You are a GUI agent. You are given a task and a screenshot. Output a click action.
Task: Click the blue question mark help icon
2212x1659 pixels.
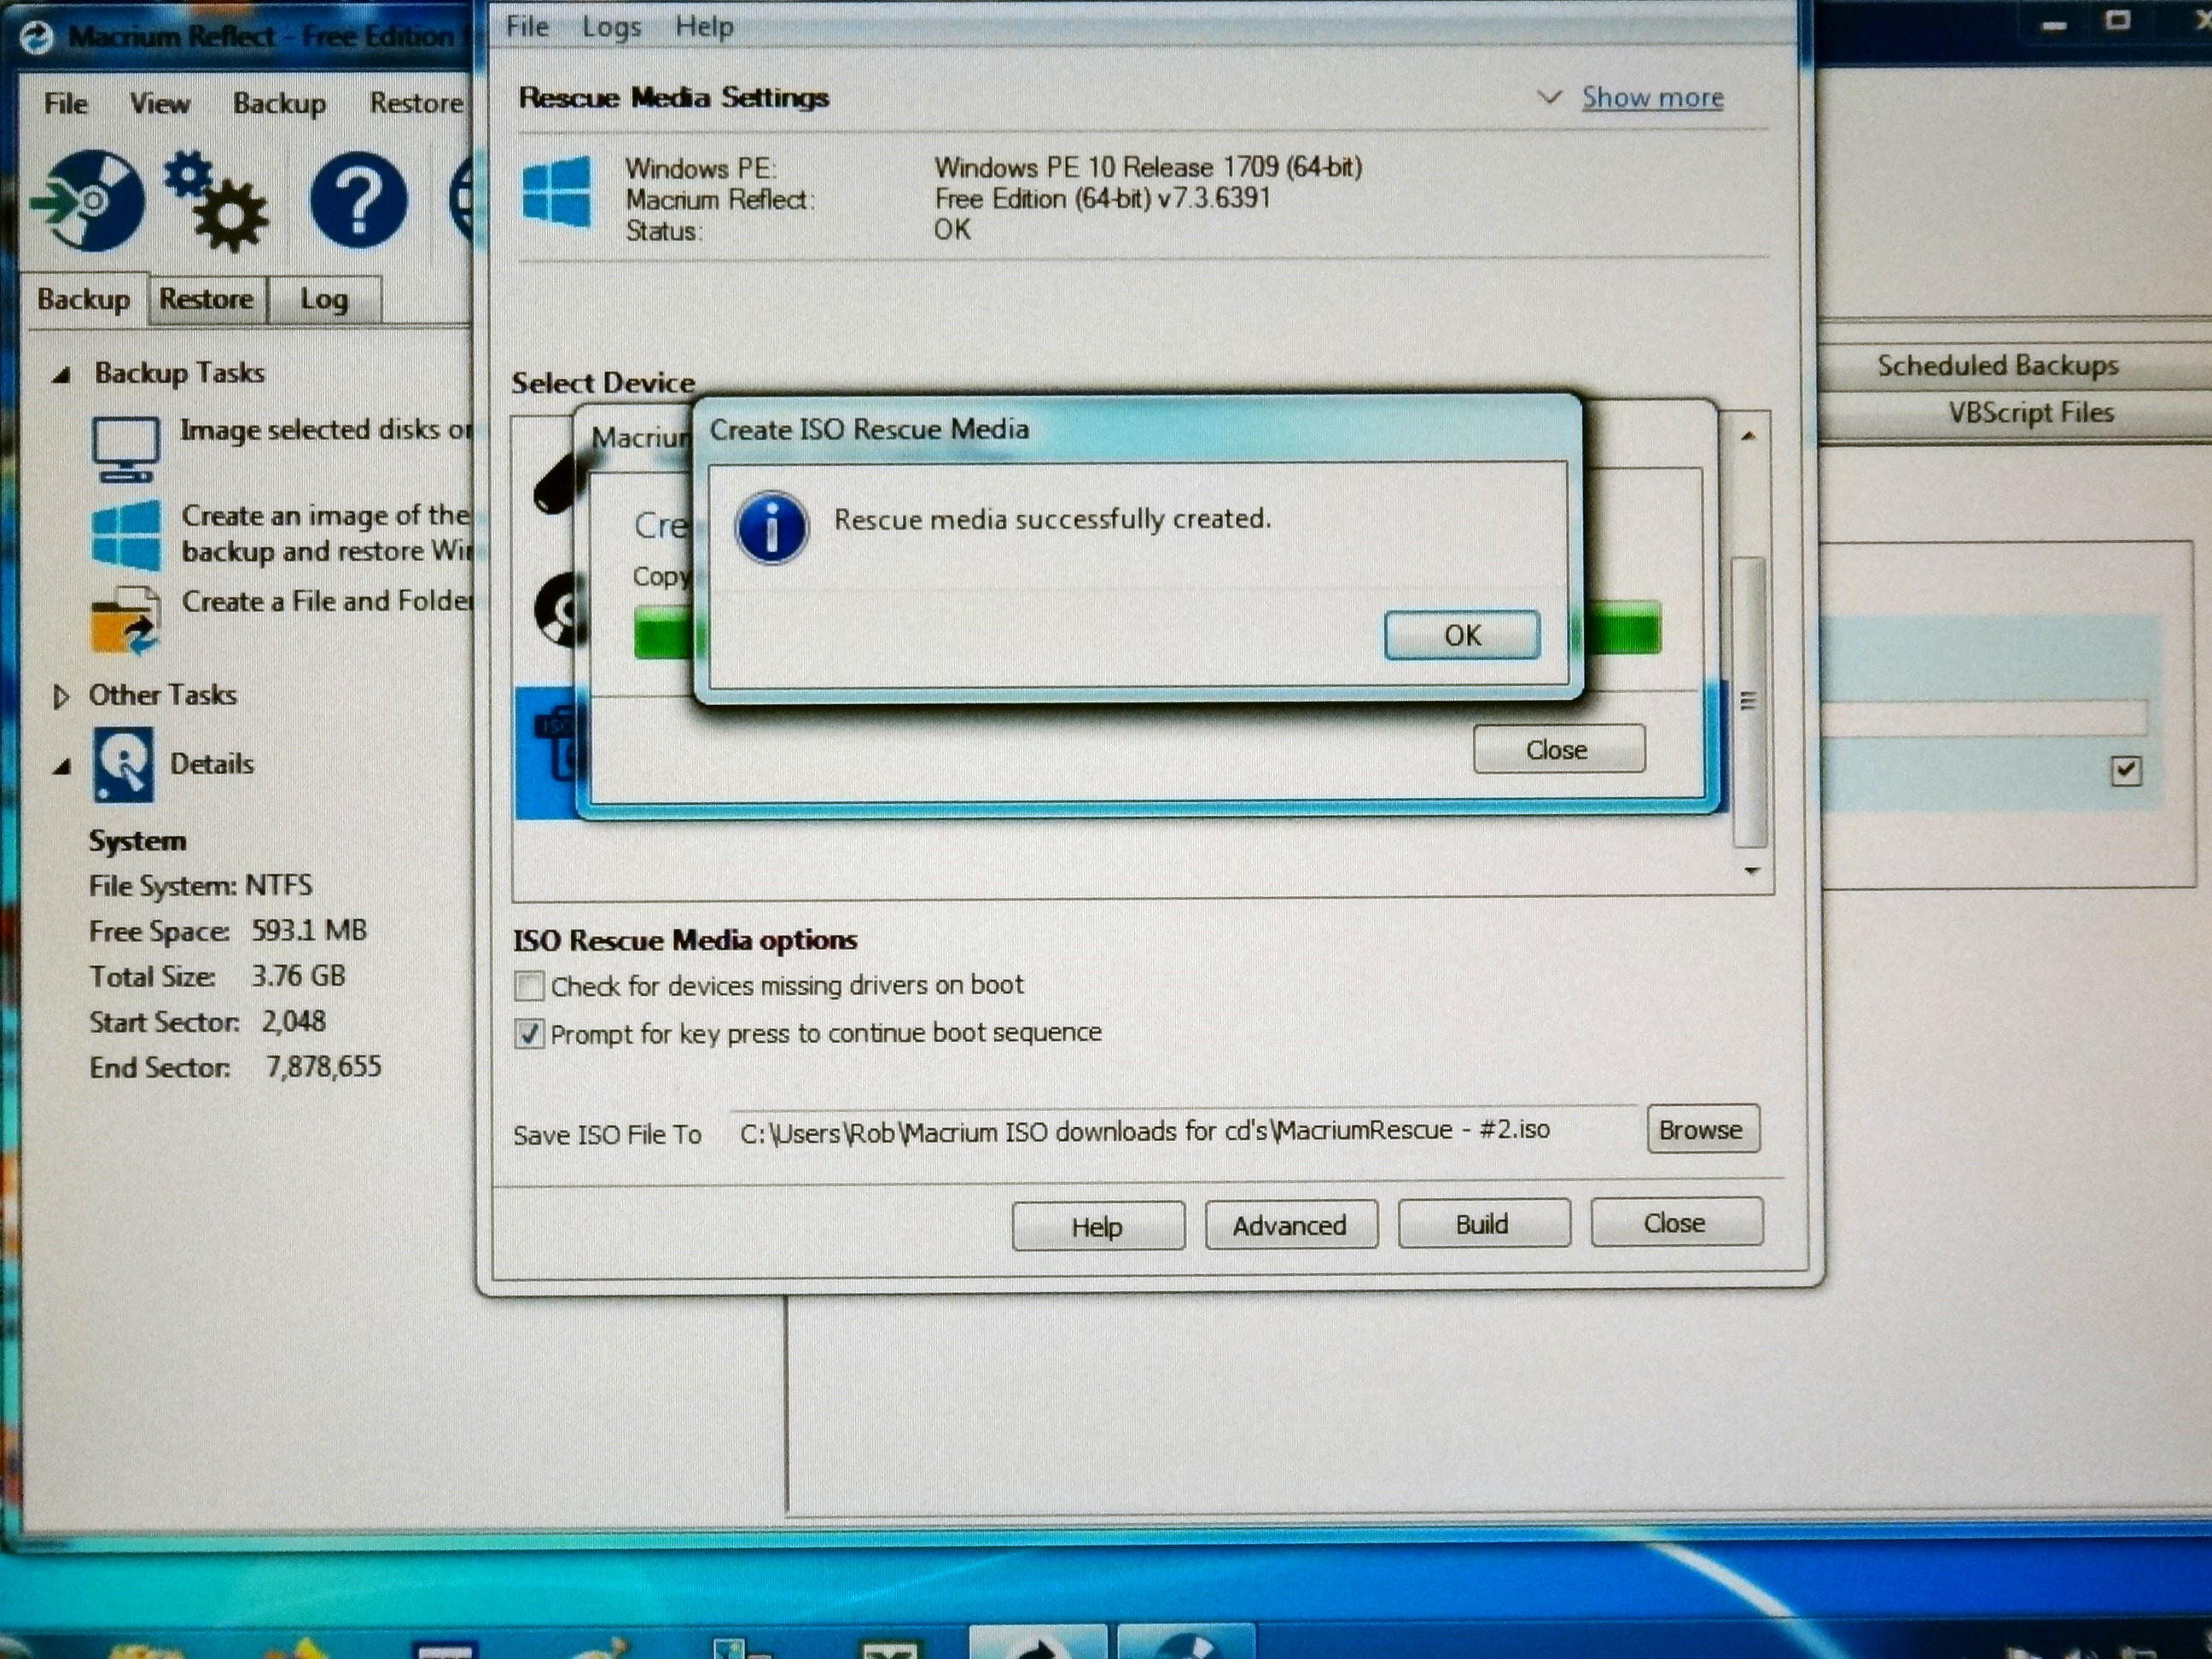click(359, 201)
